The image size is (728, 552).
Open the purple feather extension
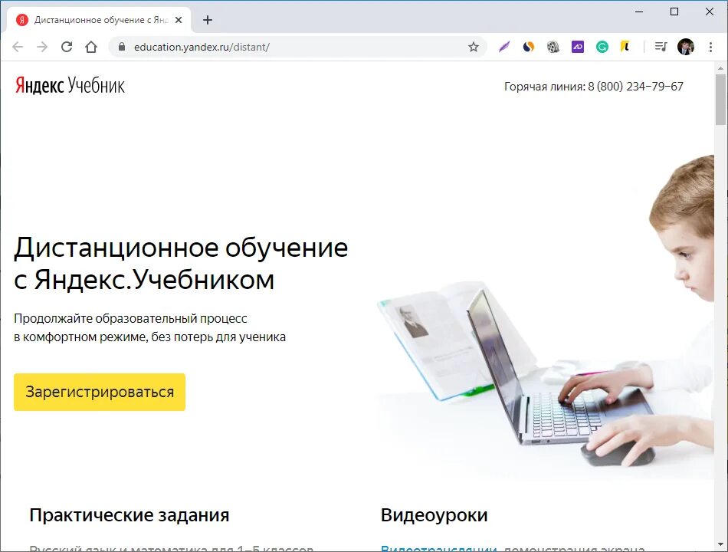(504, 47)
